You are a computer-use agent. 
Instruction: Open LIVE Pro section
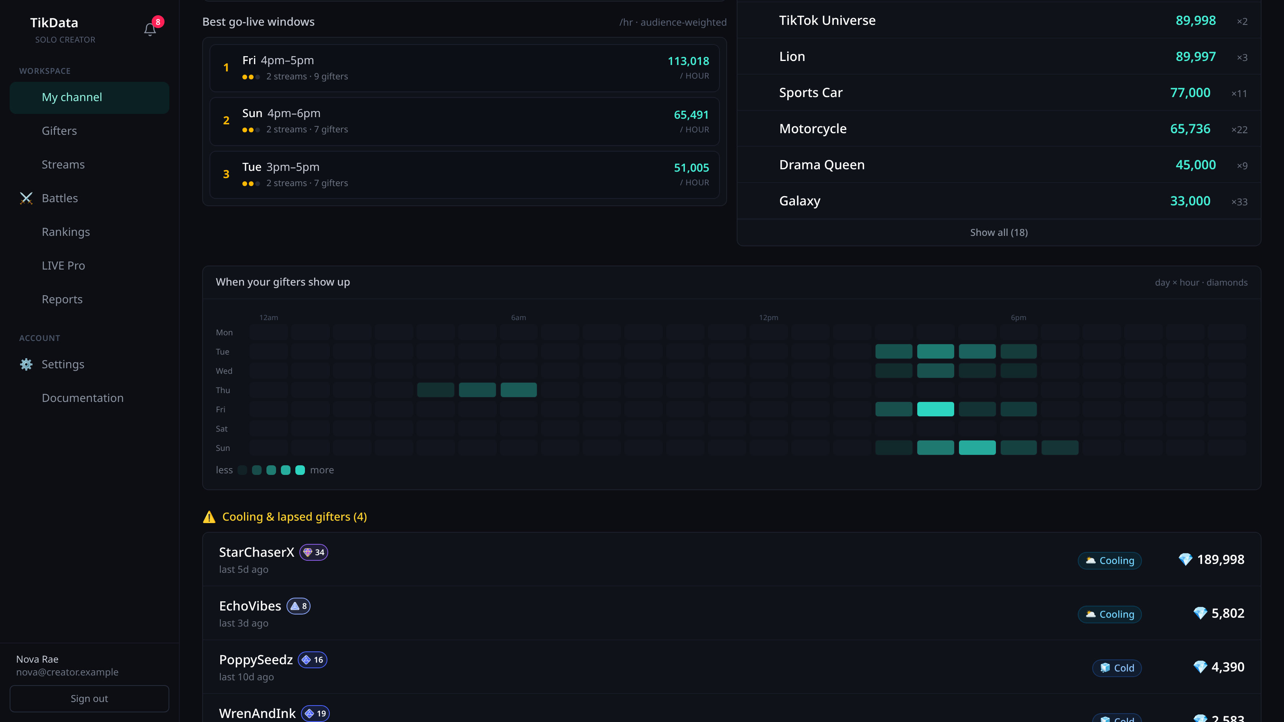pyautogui.click(x=89, y=266)
